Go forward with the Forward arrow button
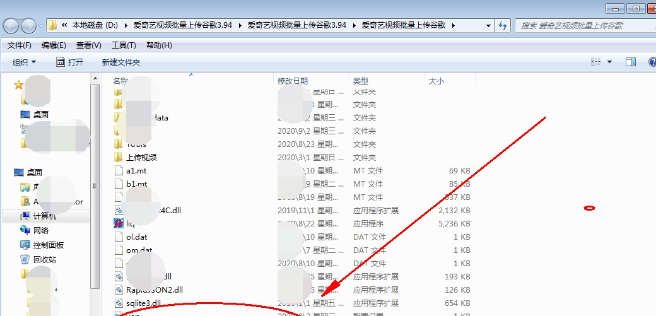 (x=28, y=26)
